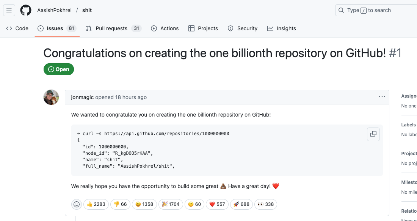The width and height of the screenshot is (417, 221).
Task: Switch to the Code tab
Action: 17,28
